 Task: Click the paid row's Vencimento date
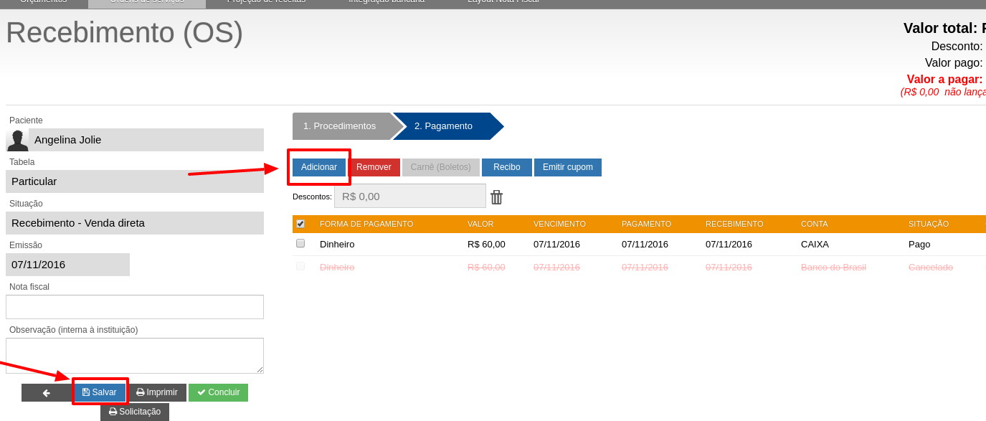(x=556, y=244)
